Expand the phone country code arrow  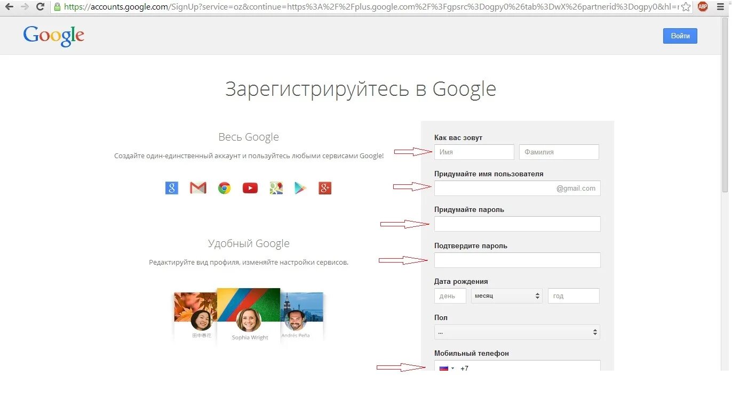click(453, 368)
